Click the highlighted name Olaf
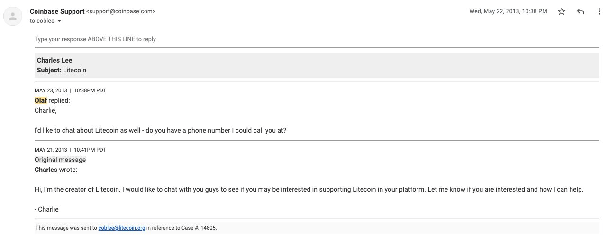This screenshot has height=250, width=608. pyautogui.click(x=41, y=100)
